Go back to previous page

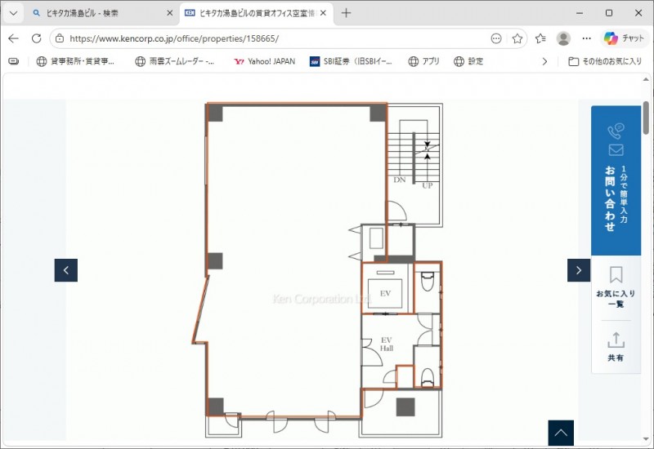(x=13, y=38)
